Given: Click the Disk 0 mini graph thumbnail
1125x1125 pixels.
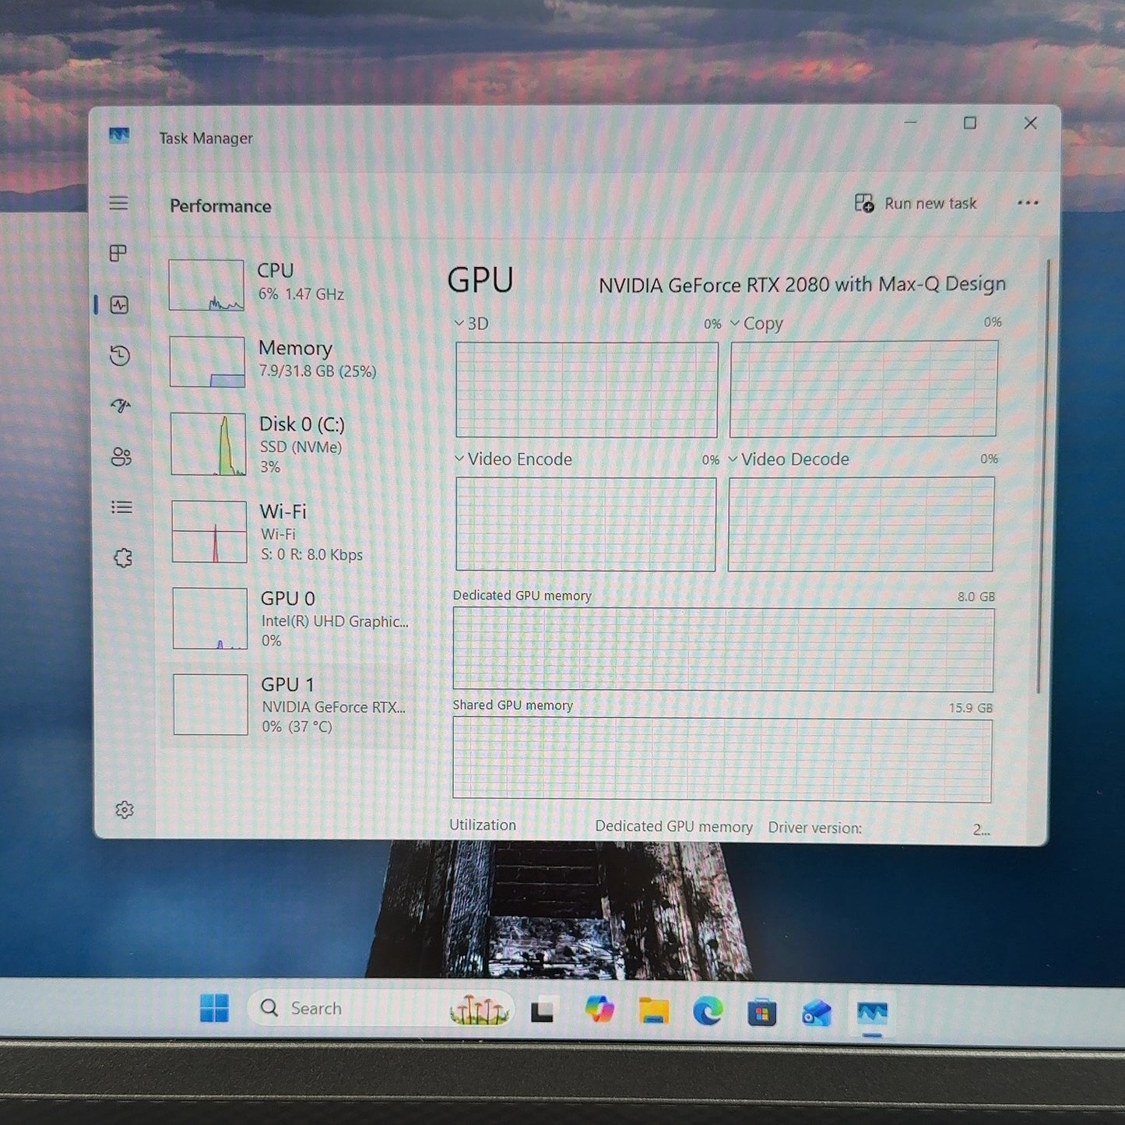Looking at the screenshot, I should (208, 444).
